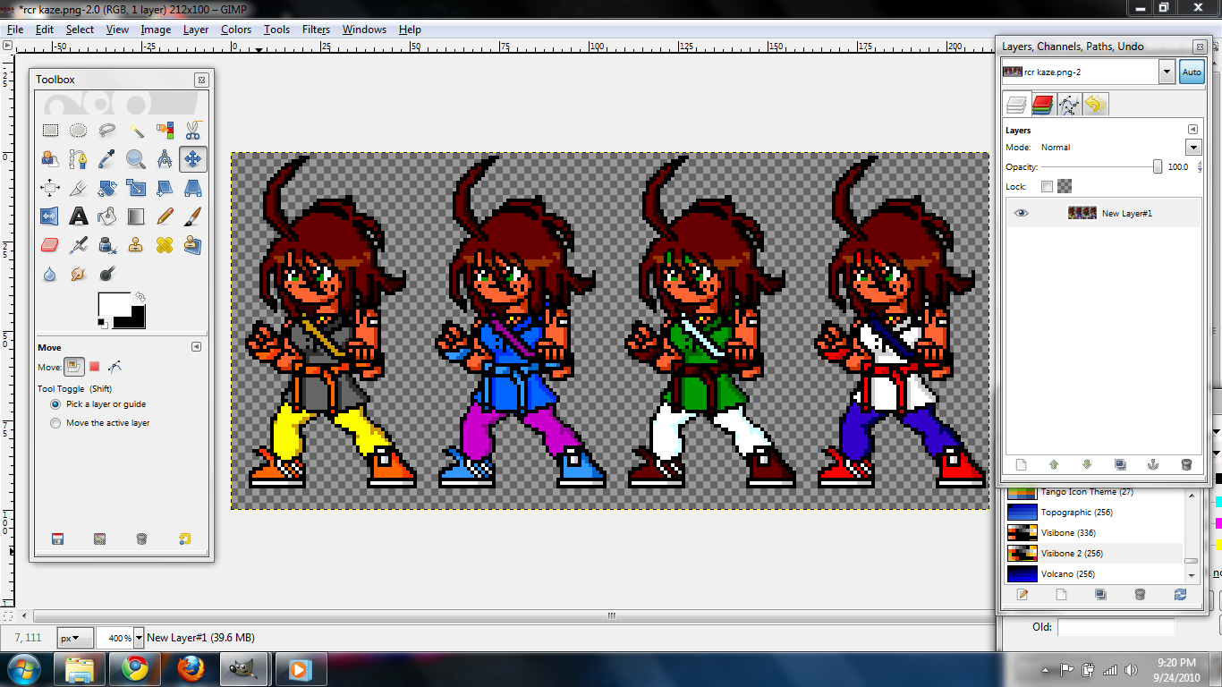Select the Heal bandage tool
Image resolution: width=1222 pixels, height=687 pixels.
[165, 245]
